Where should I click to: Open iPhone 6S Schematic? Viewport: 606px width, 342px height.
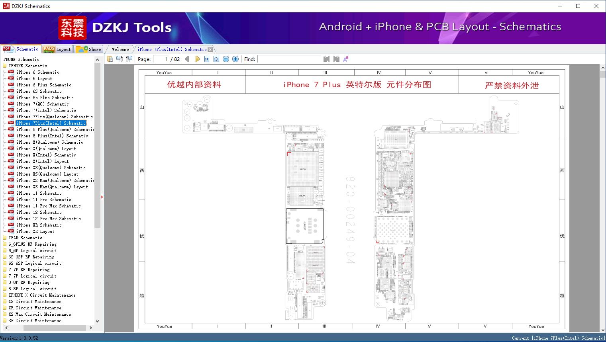[39, 91]
